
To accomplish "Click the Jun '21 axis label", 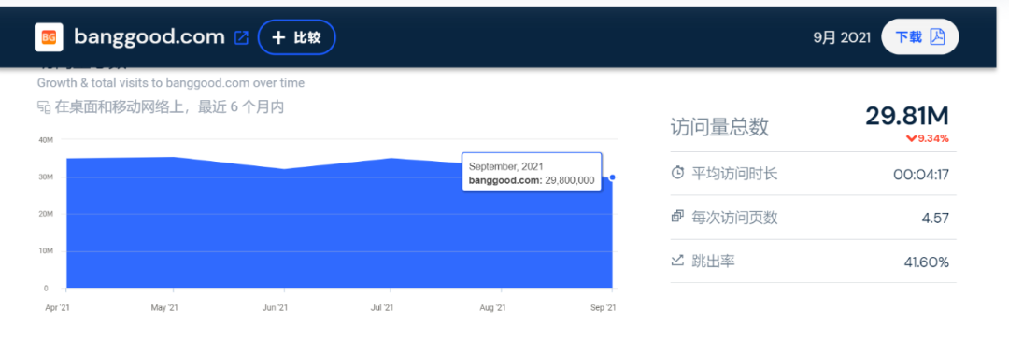I will pos(275,308).
